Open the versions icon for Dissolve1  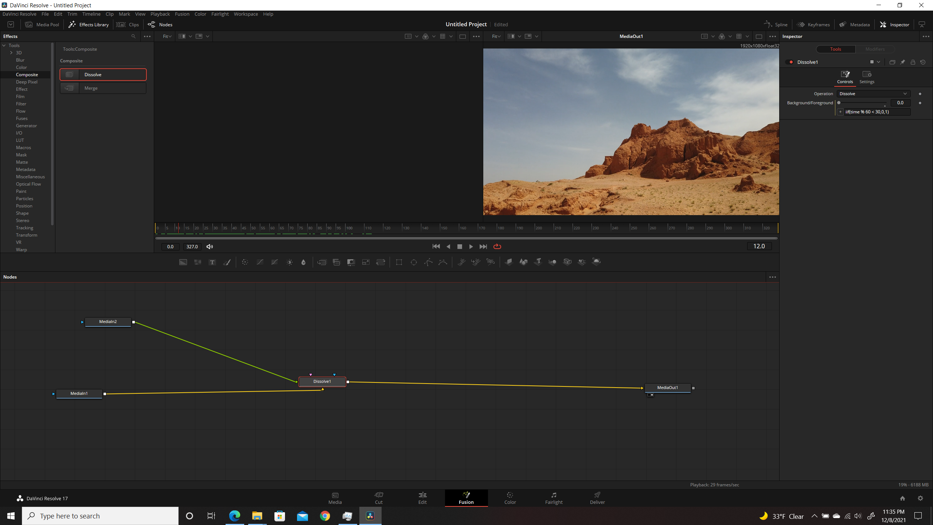point(892,62)
